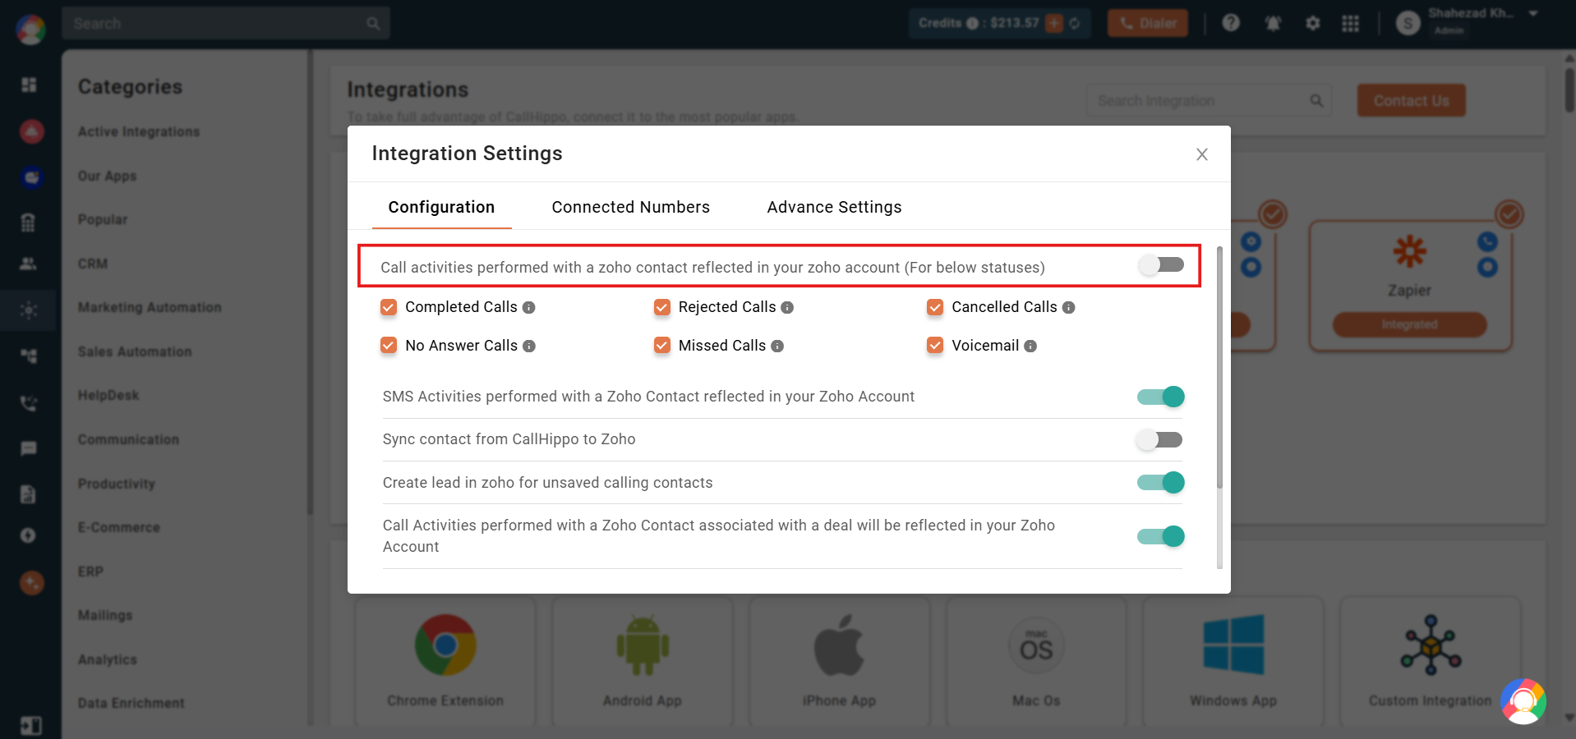Close the Integration Settings dialog
1576x739 pixels.
coord(1201,154)
